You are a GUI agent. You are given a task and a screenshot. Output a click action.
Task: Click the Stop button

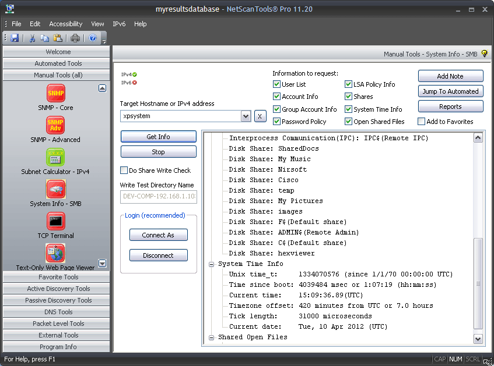point(159,152)
